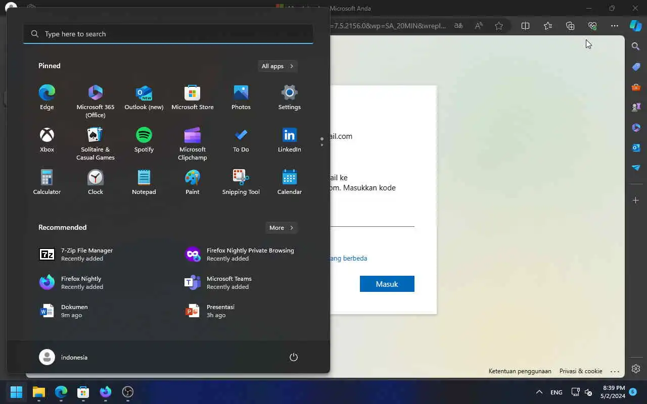This screenshot has width=647, height=404.
Task: Open Collections in Edge toolbar
Action: 570,26
